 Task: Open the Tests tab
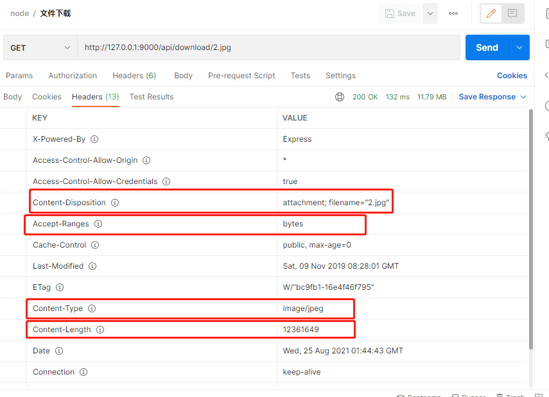click(301, 76)
